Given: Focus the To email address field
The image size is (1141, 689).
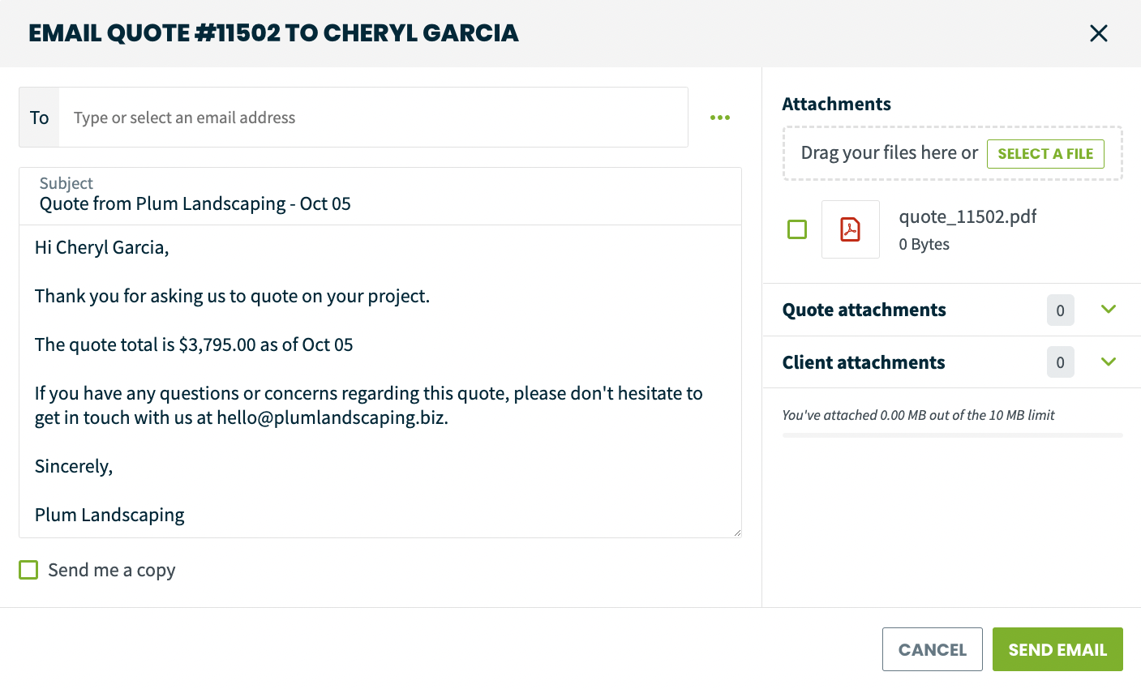Looking at the screenshot, I should (x=373, y=118).
